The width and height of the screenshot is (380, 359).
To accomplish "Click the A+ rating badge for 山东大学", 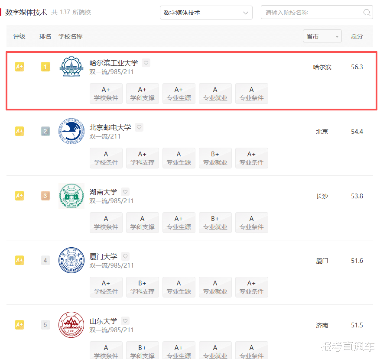I will [19, 325].
